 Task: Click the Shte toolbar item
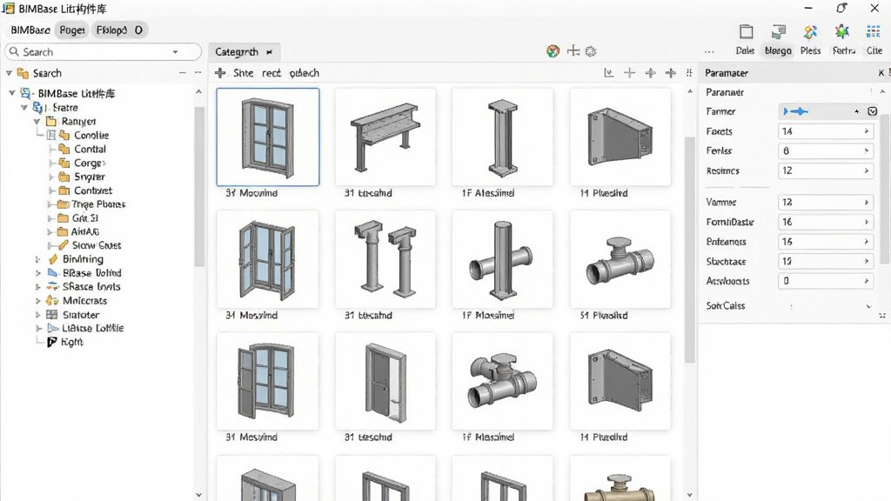[x=244, y=73]
